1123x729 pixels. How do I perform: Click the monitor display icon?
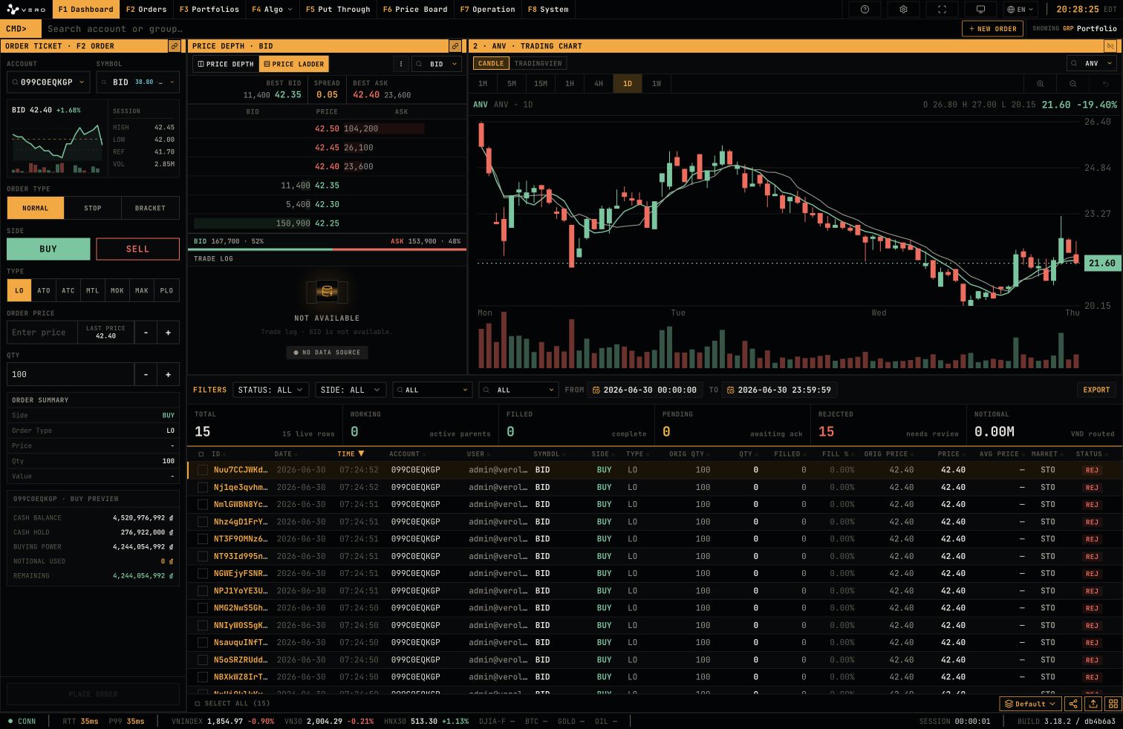(980, 10)
